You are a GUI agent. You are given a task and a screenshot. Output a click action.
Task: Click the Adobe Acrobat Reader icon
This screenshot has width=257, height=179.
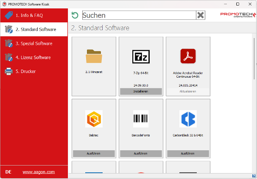[188, 56]
